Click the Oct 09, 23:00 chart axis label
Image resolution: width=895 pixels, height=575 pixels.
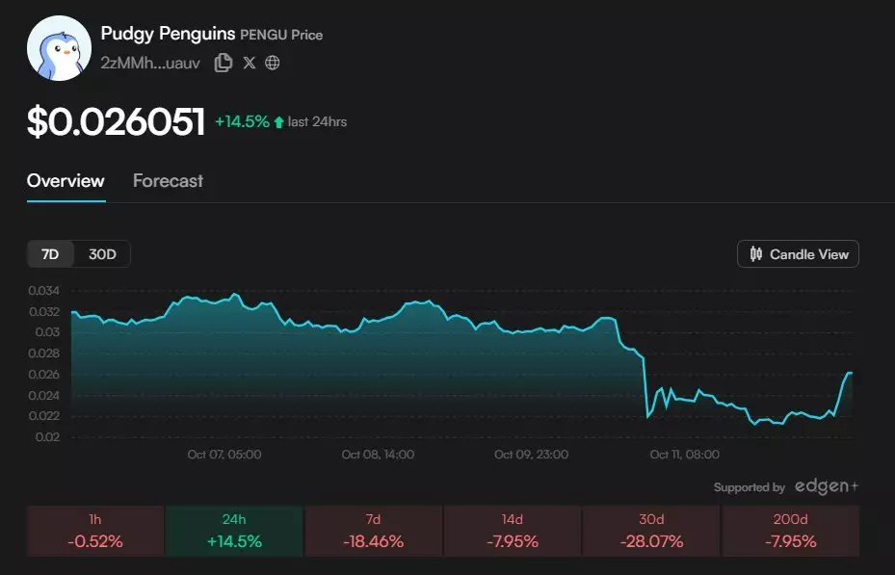tap(531, 454)
